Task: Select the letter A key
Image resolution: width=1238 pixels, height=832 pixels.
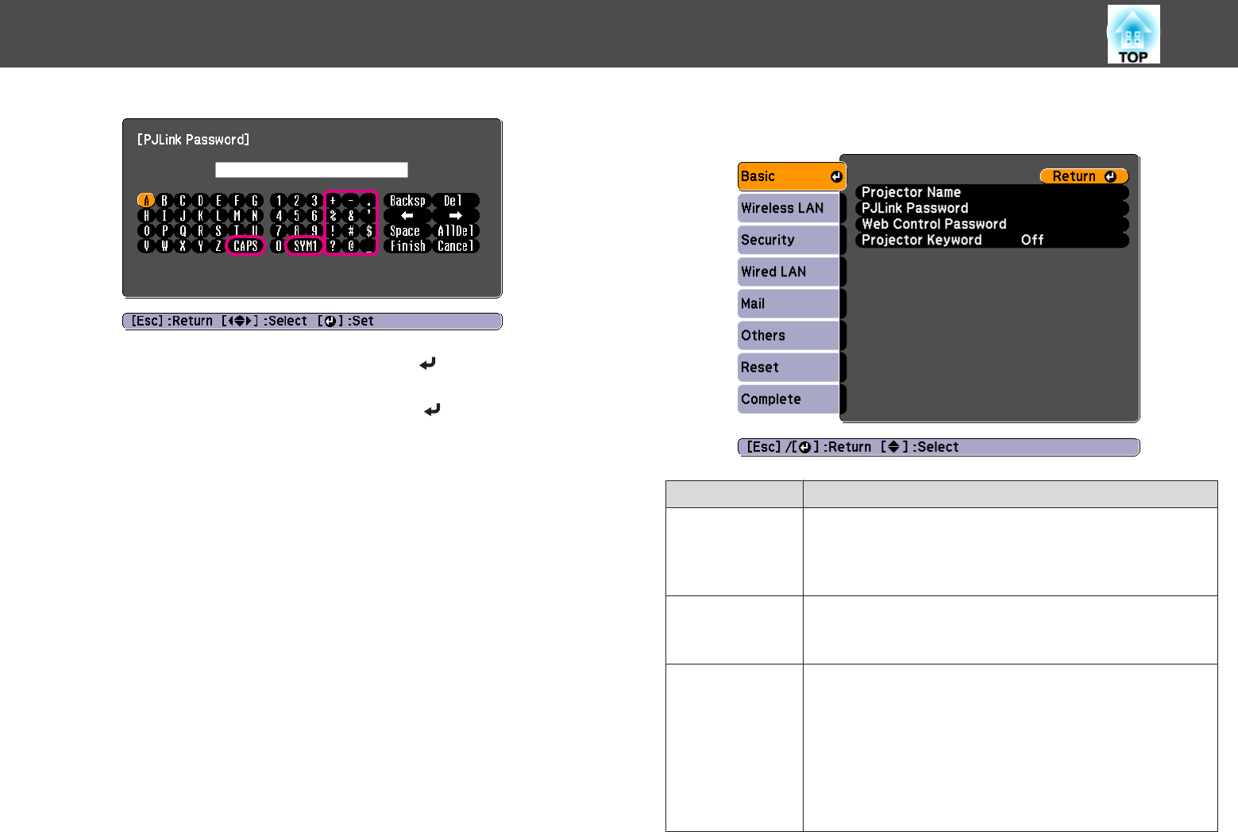Action: pos(146,201)
